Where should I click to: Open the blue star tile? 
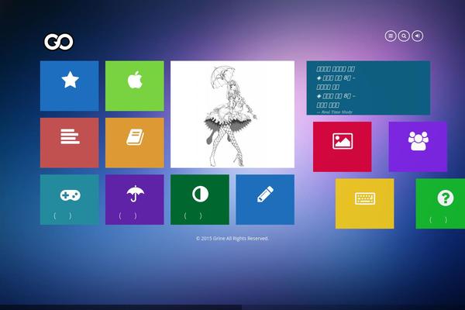[70, 86]
